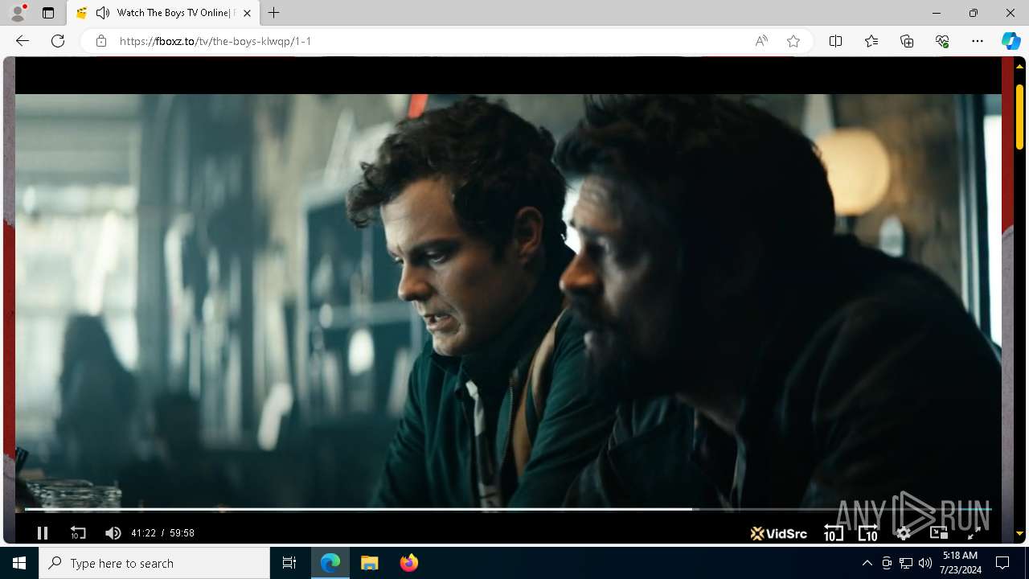
Task: Show hidden system tray icons
Action: point(867,563)
